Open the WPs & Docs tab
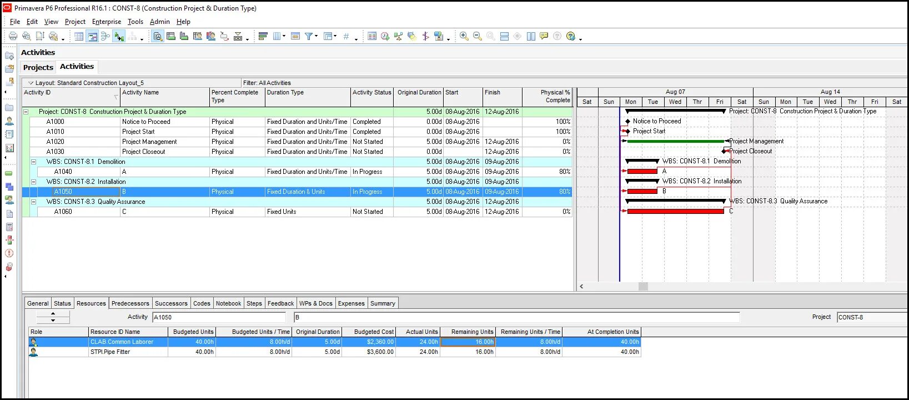The width and height of the screenshot is (909, 400). (316, 303)
